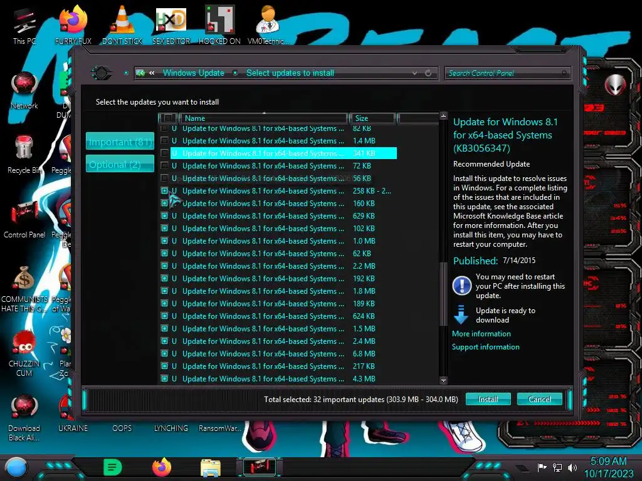Expand the address bar history dropdown chevron

(415, 73)
